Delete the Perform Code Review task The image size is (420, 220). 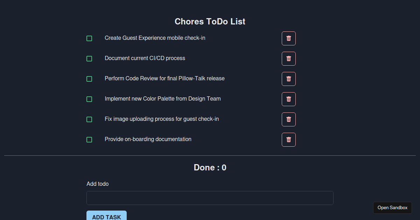tap(288, 79)
